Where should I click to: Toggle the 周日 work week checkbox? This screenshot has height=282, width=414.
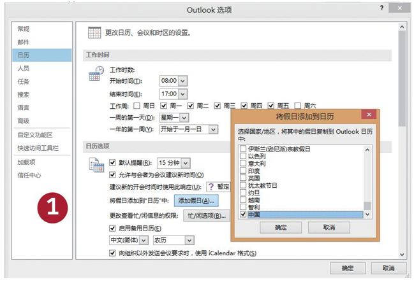pos(137,106)
